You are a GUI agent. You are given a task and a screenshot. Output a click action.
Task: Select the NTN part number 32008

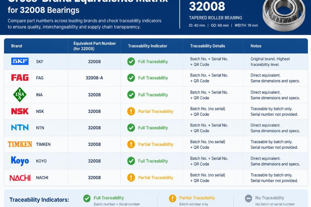(94, 128)
